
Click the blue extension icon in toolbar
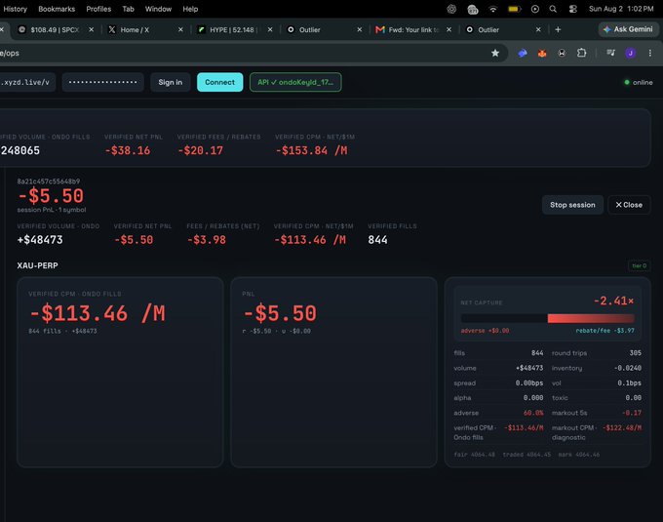point(523,53)
